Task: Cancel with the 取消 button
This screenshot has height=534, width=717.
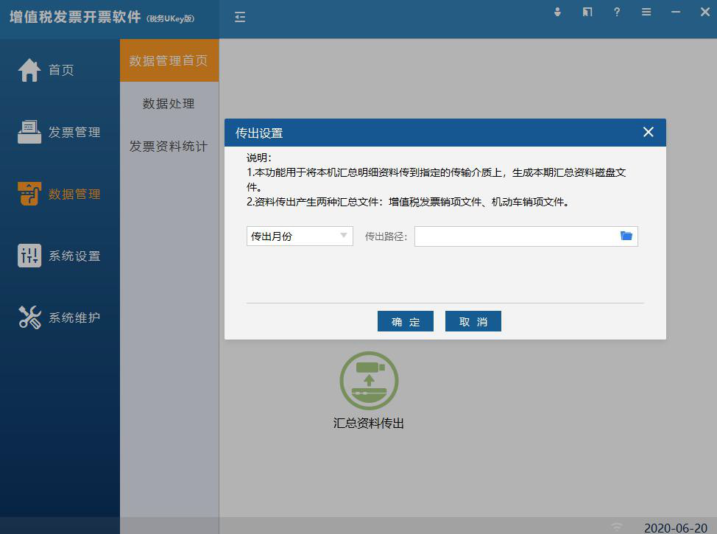Action: (473, 321)
